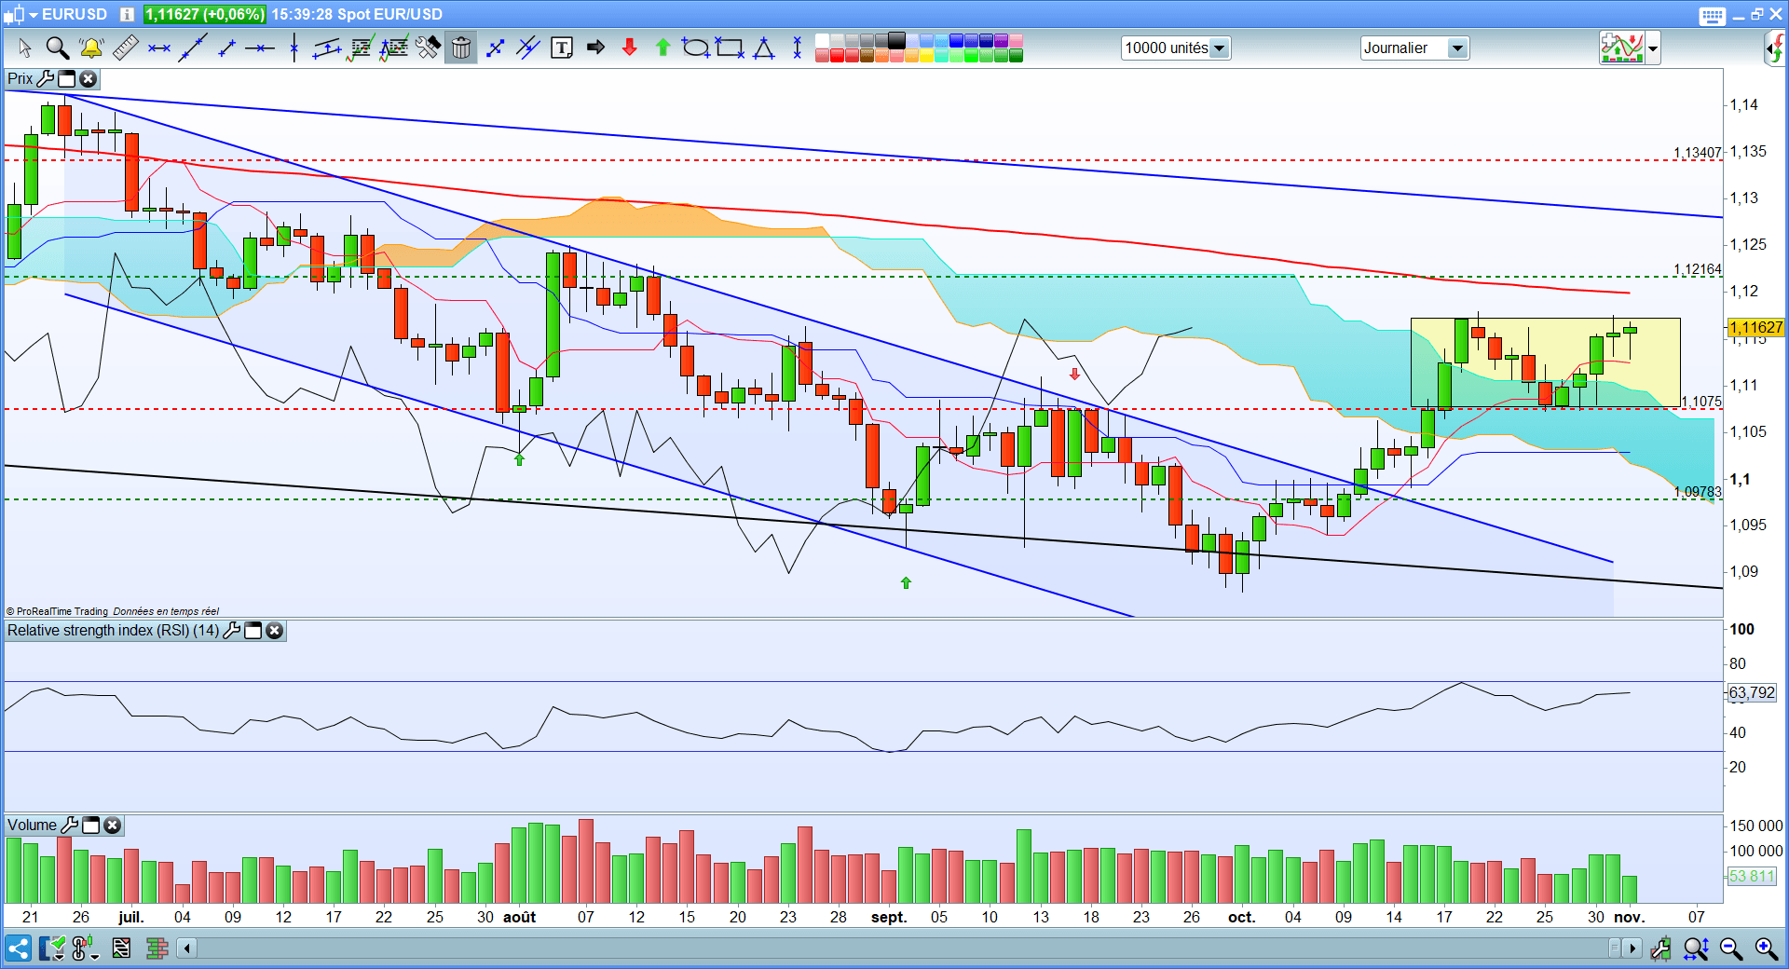
Task: Select the trend line drawing tool
Action: [193, 48]
